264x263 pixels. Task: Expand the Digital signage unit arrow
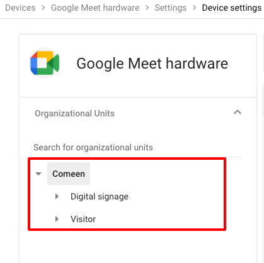pyautogui.click(x=57, y=196)
